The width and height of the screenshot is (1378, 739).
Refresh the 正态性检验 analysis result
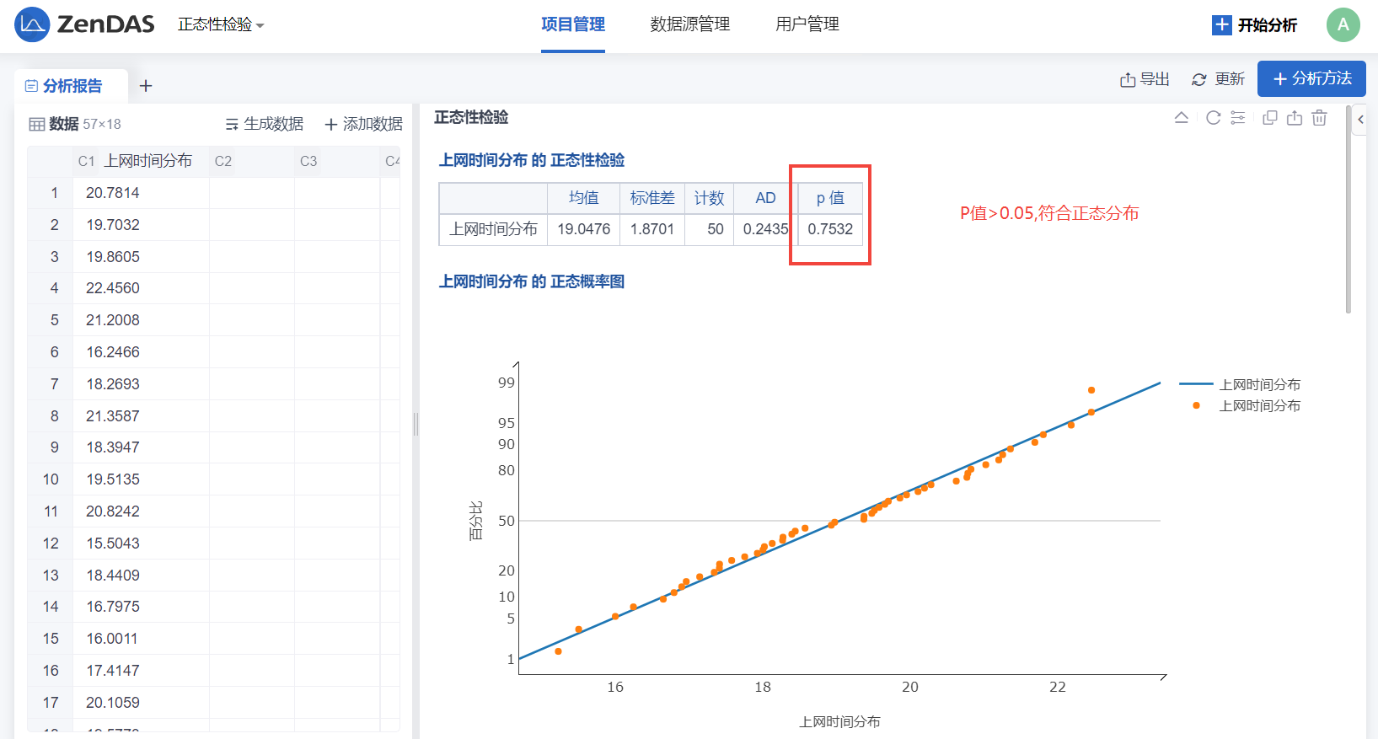click(1213, 118)
